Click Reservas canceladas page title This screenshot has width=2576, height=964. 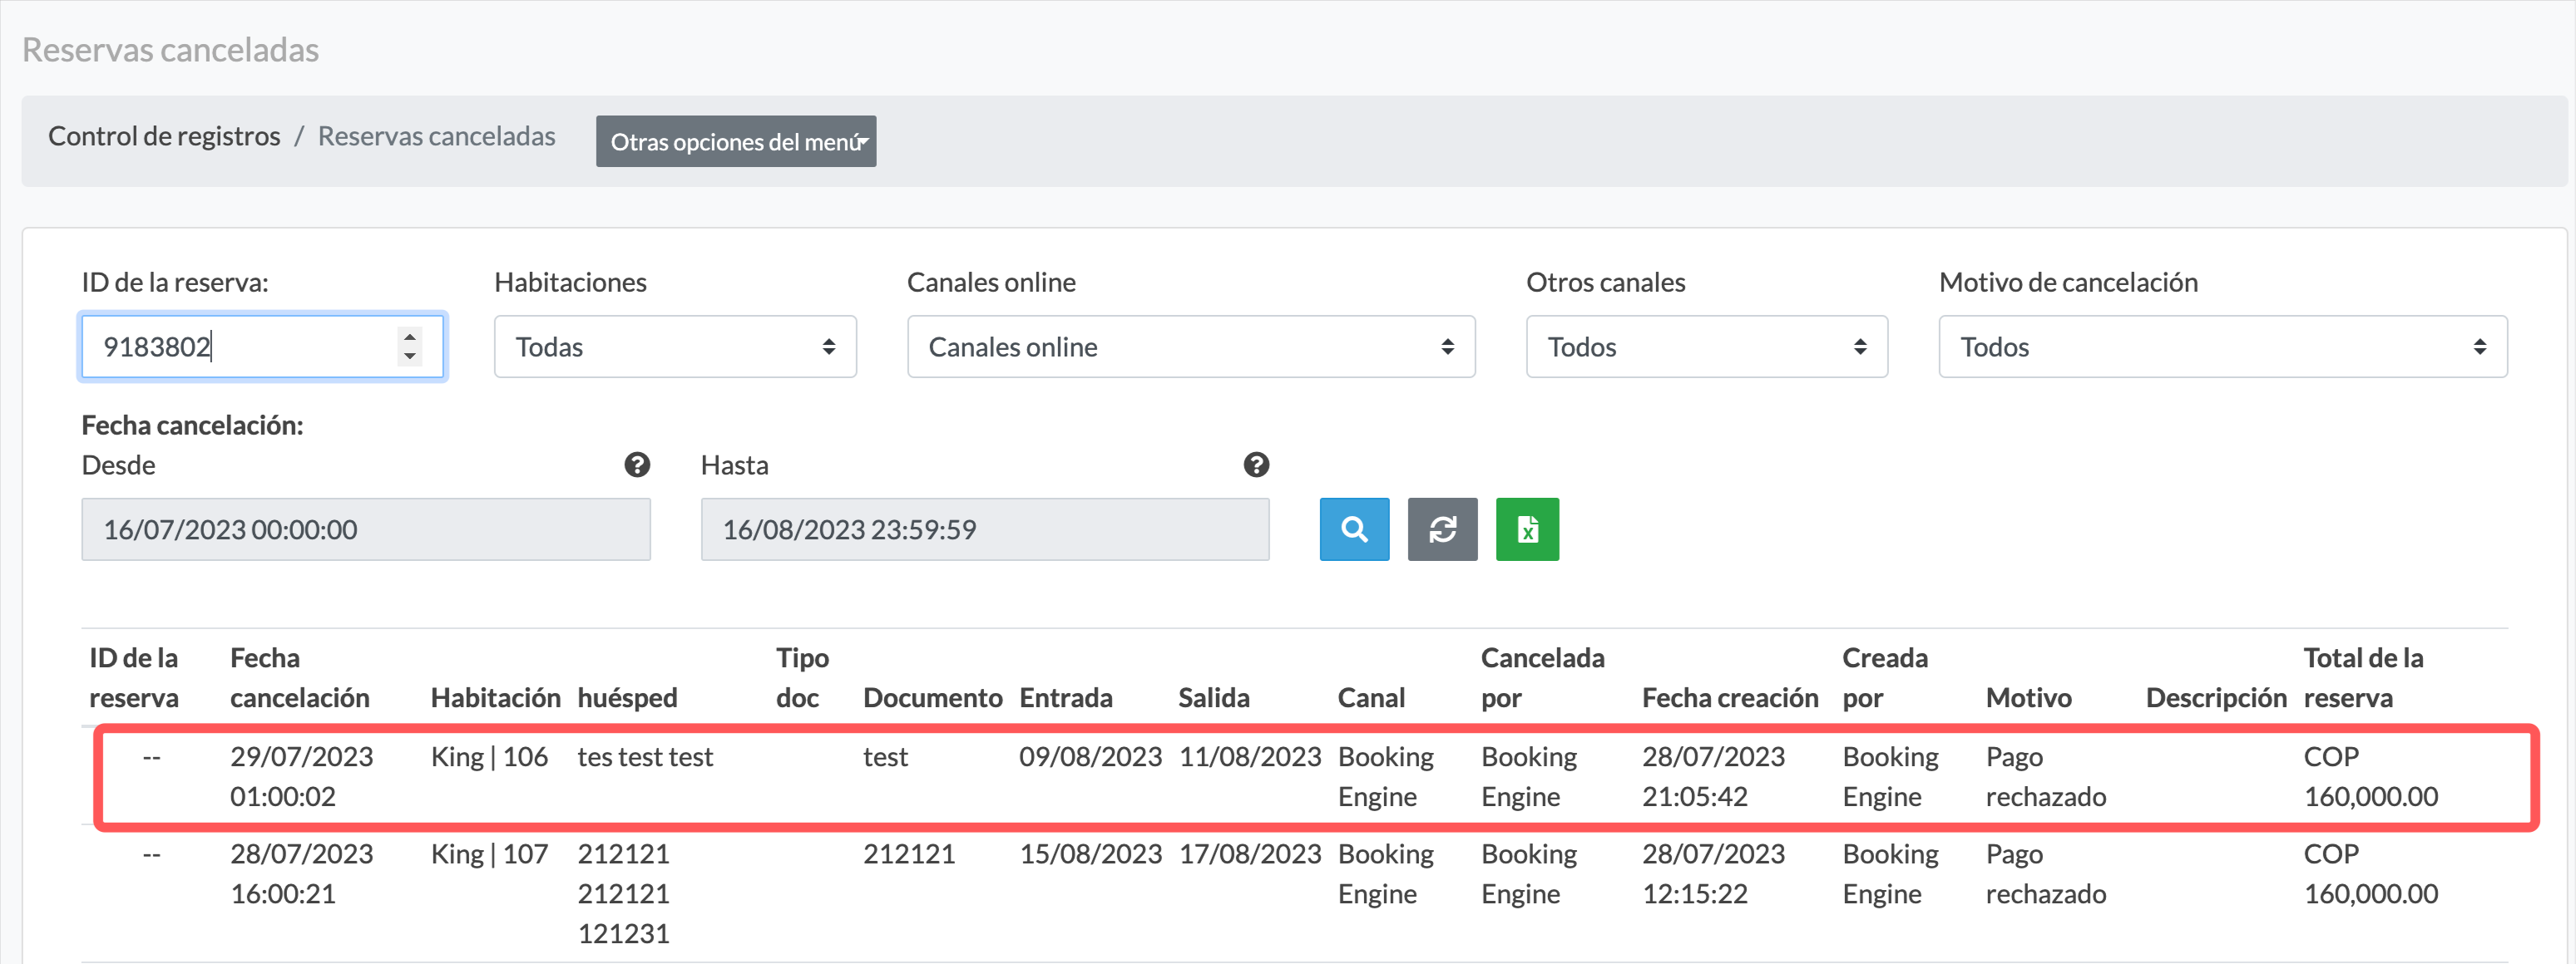click(170, 50)
